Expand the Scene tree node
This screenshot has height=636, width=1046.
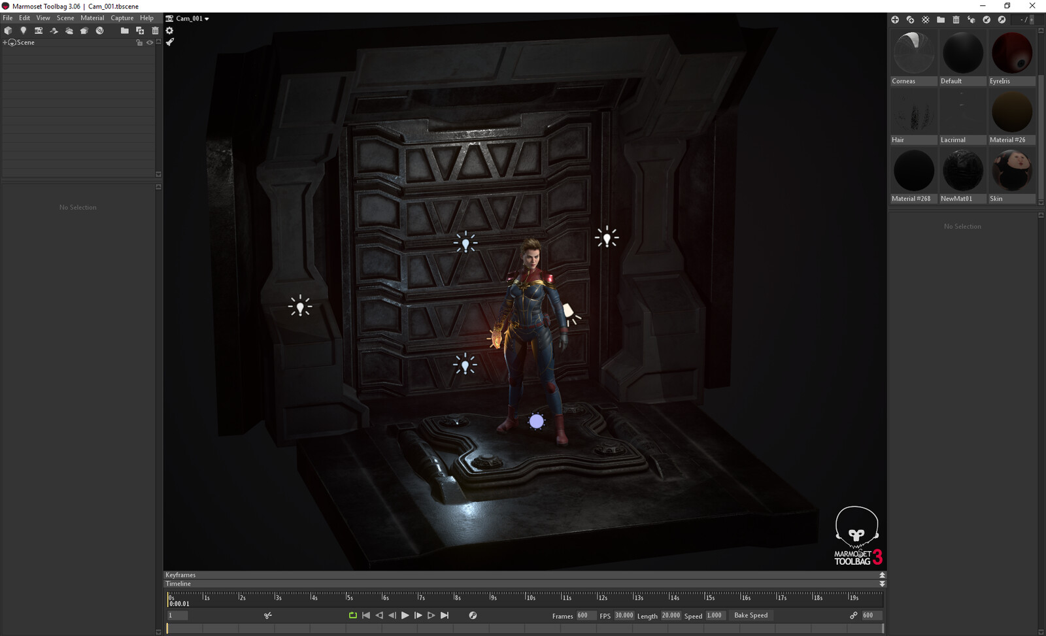pos(5,42)
